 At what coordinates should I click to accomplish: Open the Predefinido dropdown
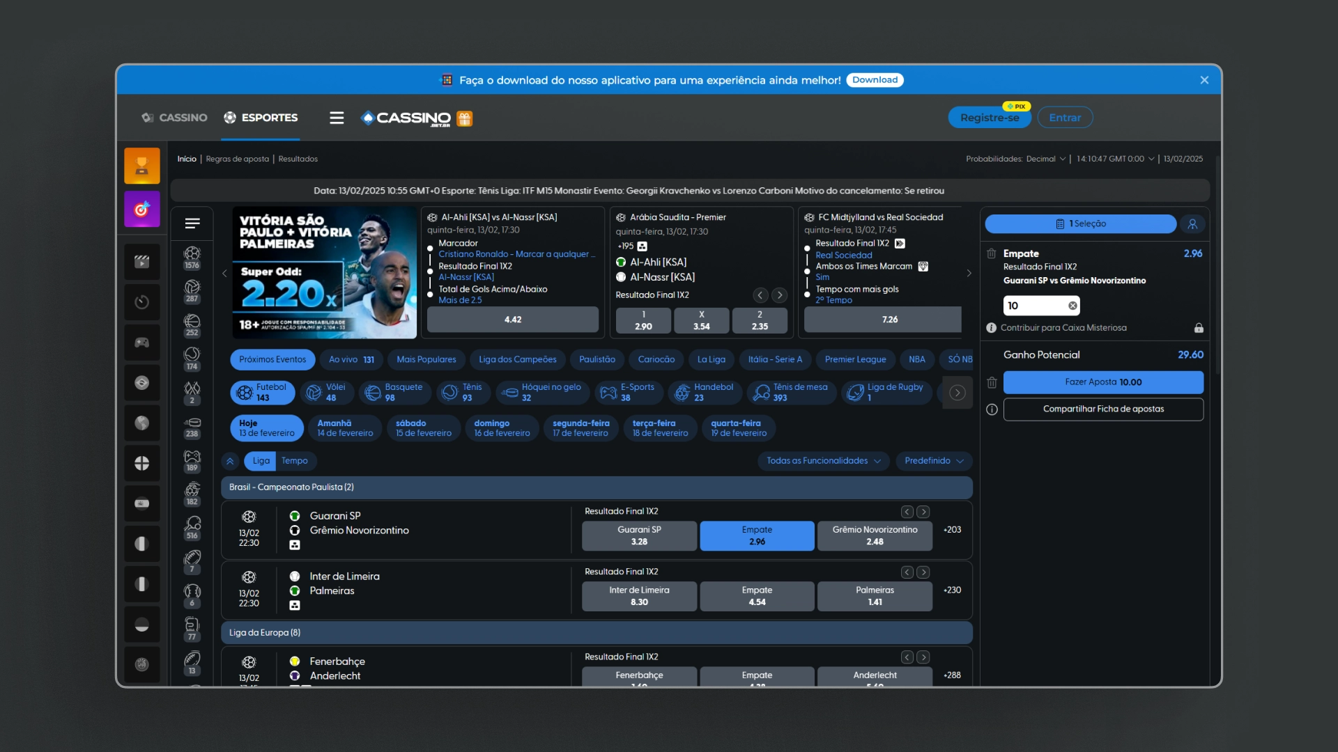(933, 461)
